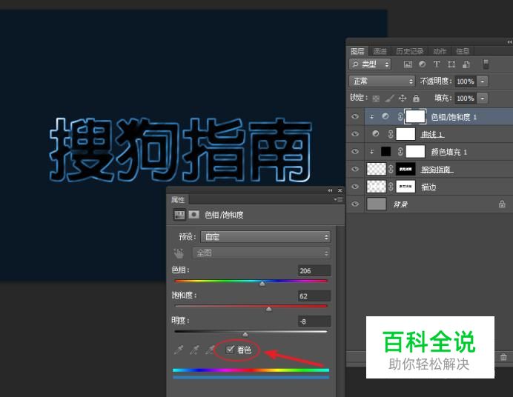Click background layer lock icon
The image size is (513, 397).
click(x=502, y=204)
